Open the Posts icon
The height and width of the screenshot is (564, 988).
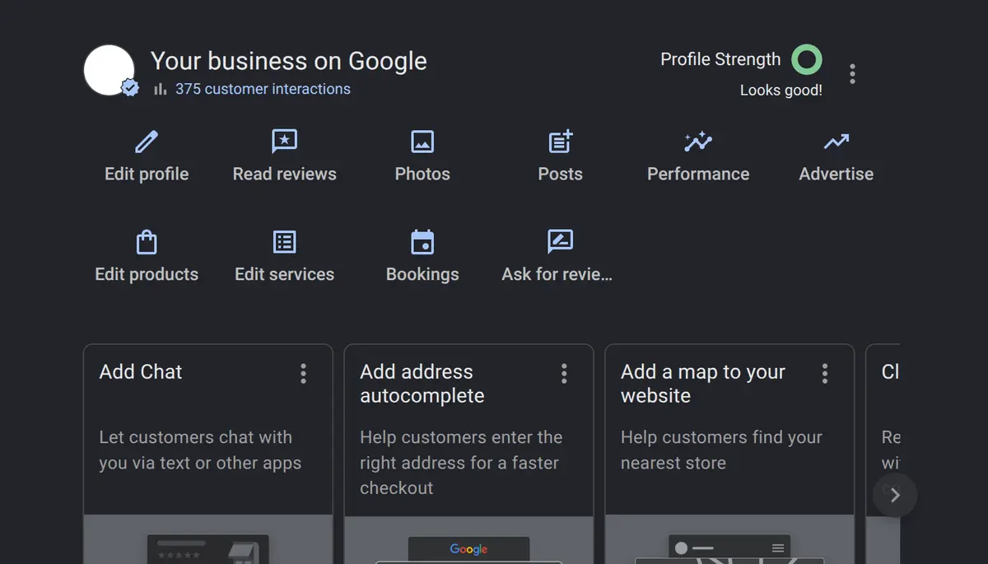coord(560,142)
